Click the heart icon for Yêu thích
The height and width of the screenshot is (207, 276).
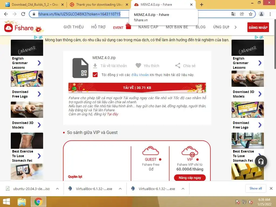click(x=138, y=66)
